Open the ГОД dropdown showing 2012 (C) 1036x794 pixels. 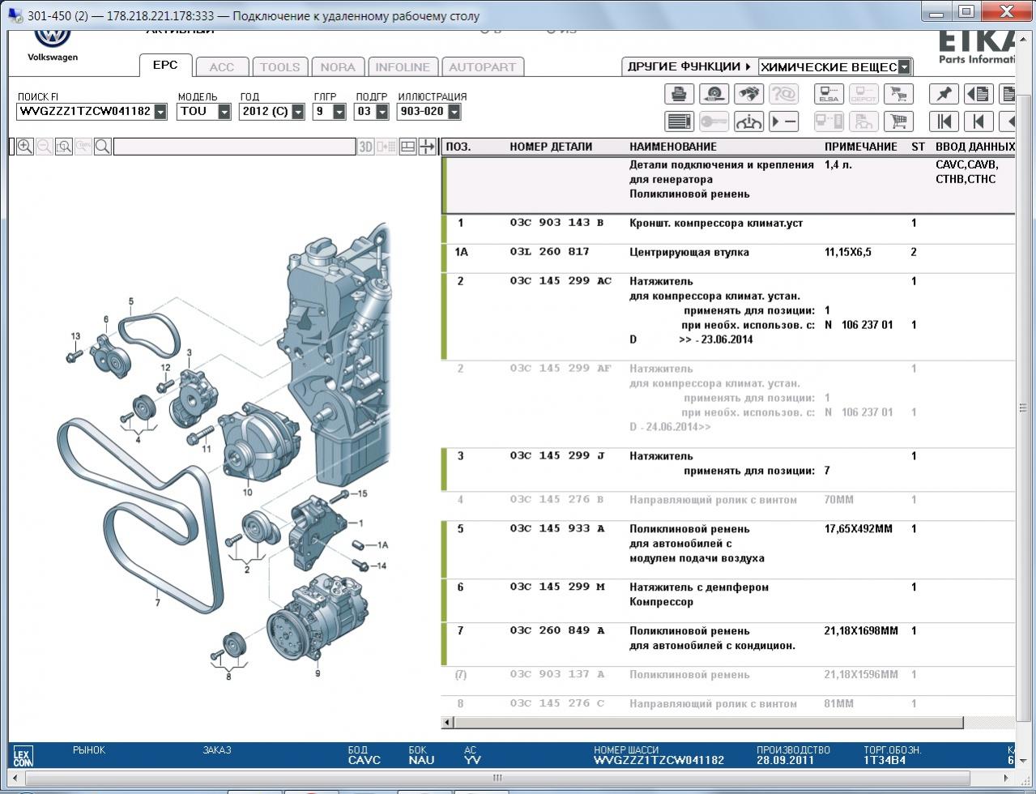[297, 111]
